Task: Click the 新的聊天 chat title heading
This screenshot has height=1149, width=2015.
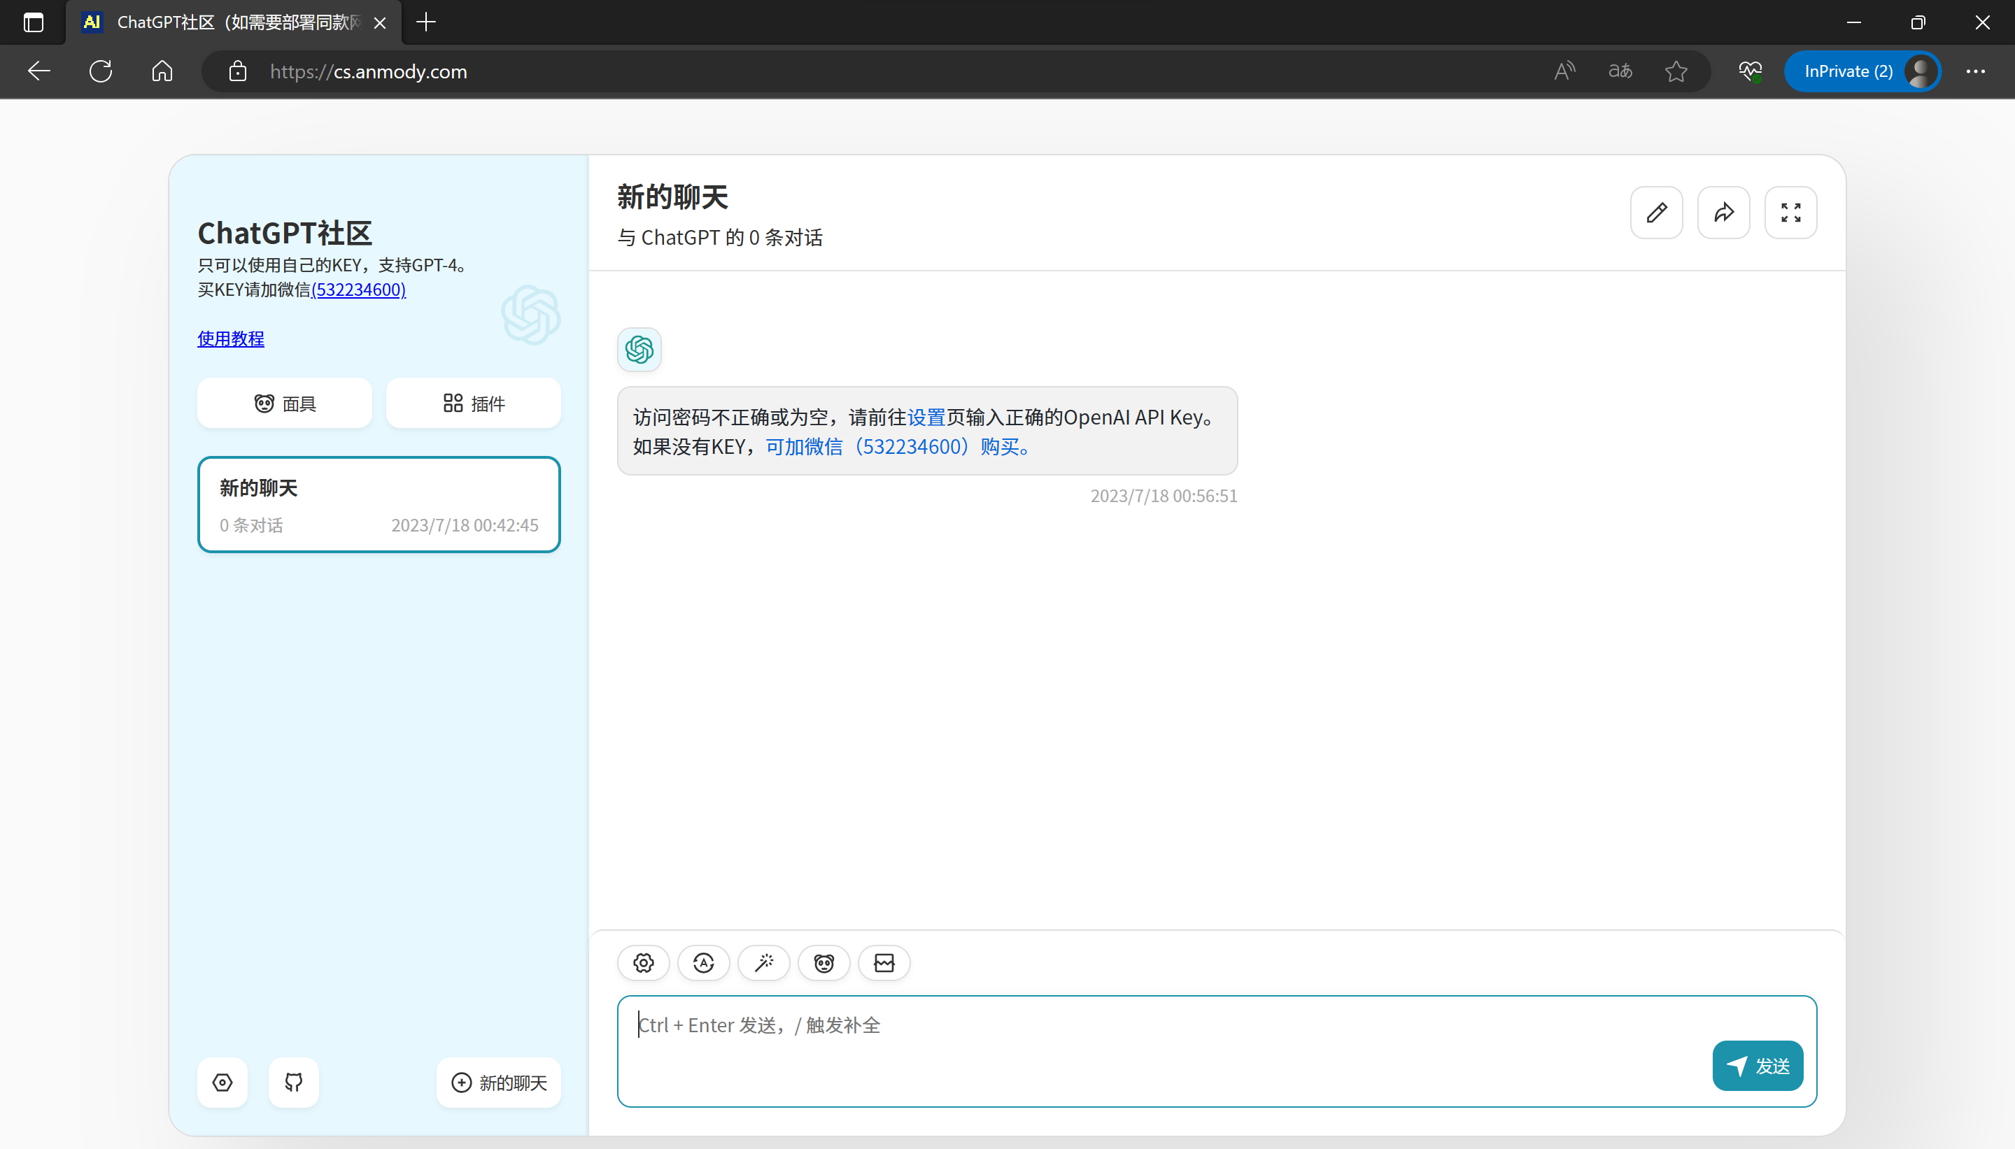Action: (672, 197)
